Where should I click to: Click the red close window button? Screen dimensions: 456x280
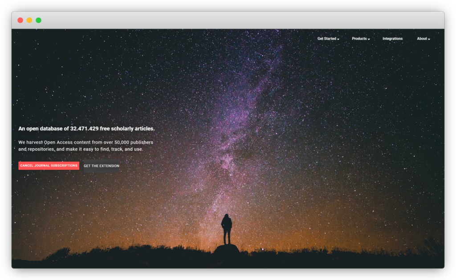tap(20, 20)
